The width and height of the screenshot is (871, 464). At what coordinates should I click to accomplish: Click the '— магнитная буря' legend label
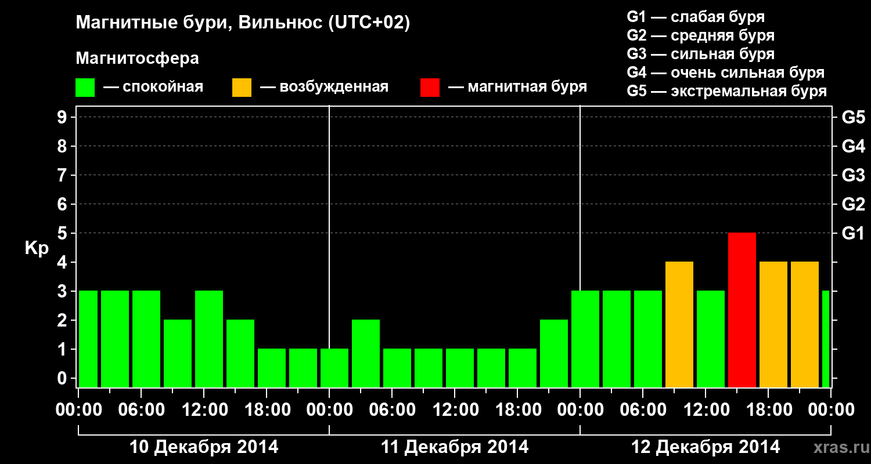518,87
